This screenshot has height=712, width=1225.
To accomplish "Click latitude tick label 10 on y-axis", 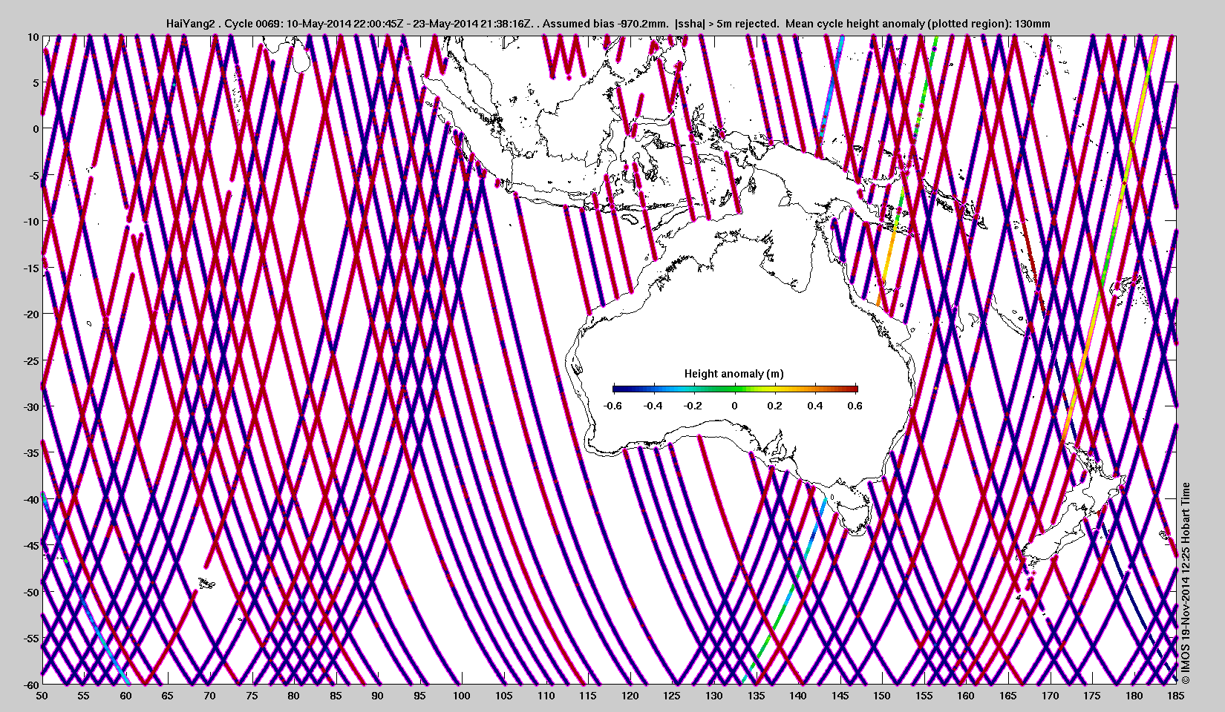I will click(33, 36).
